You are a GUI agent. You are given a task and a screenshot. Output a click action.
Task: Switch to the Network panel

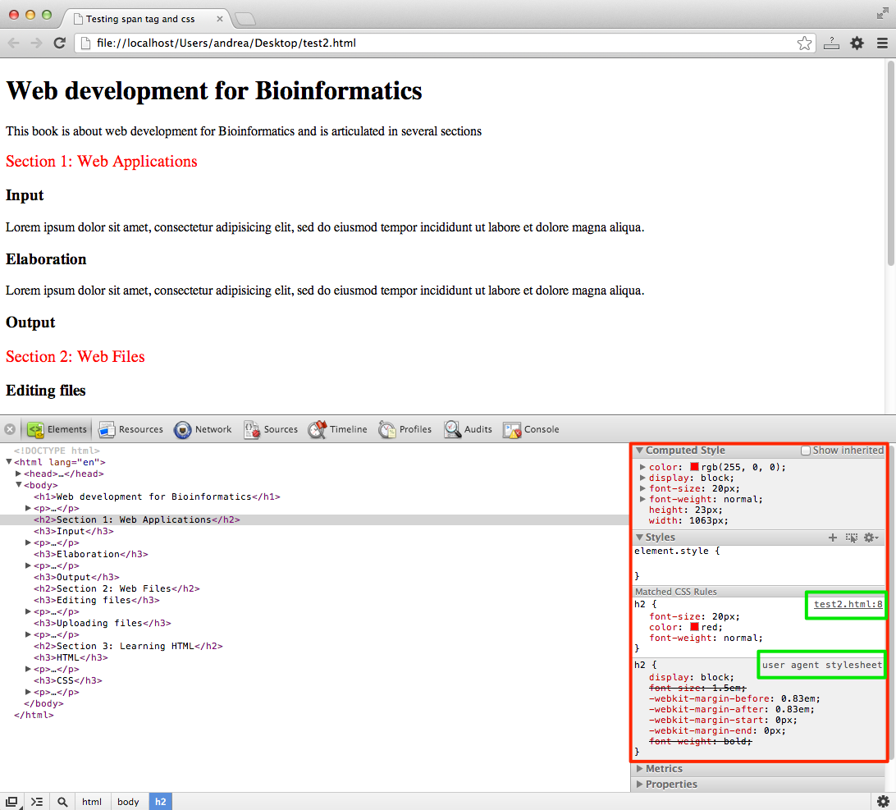(x=203, y=429)
